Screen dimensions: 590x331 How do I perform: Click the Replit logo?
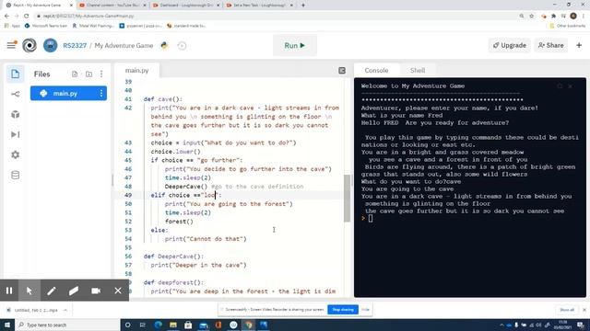[x=29, y=45]
